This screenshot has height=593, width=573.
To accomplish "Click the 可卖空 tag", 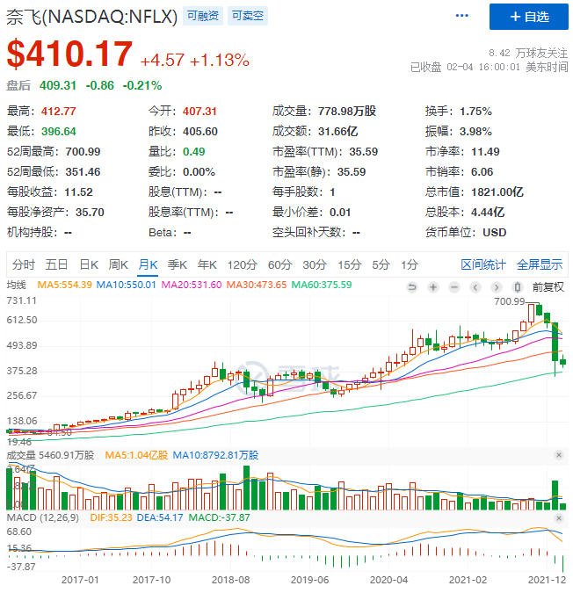I will 247,16.
